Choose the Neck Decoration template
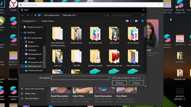The height and width of the screenshot is (107, 191). (x=105, y=95)
